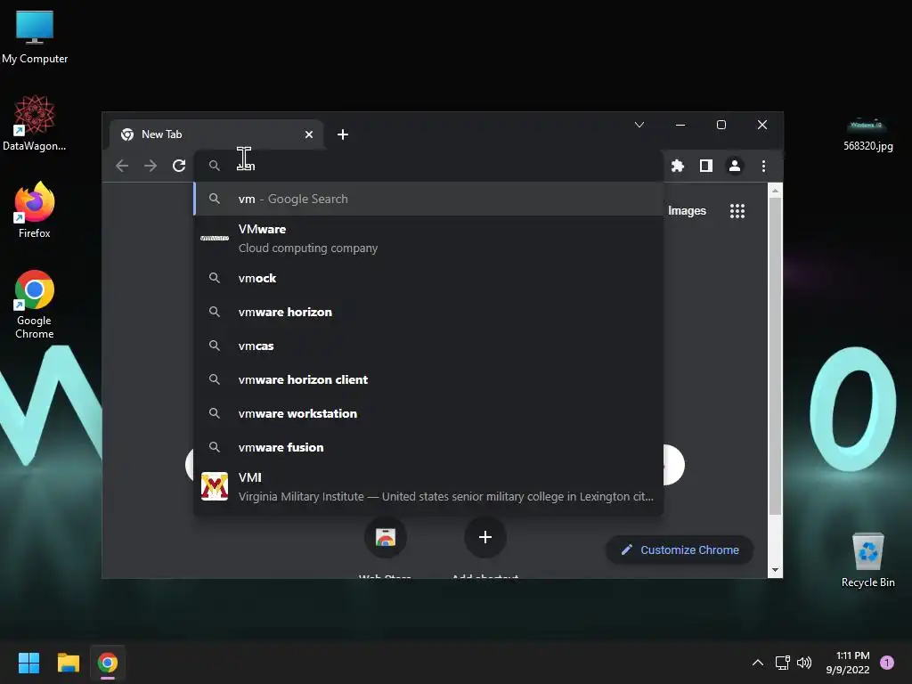Open the Extensions puzzle-piece icon
Image resolution: width=912 pixels, height=684 pixels.
678,166
